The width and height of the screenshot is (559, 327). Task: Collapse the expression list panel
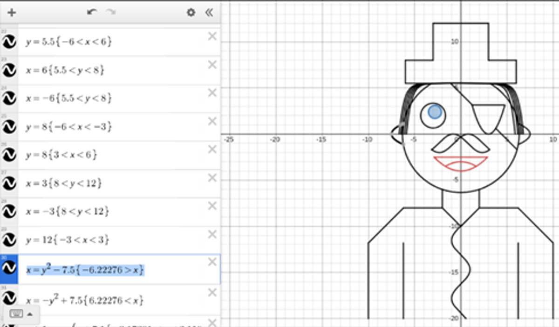tap(209, 13)
